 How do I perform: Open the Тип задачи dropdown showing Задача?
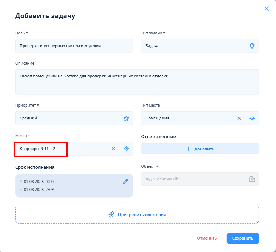pos(200,46)
